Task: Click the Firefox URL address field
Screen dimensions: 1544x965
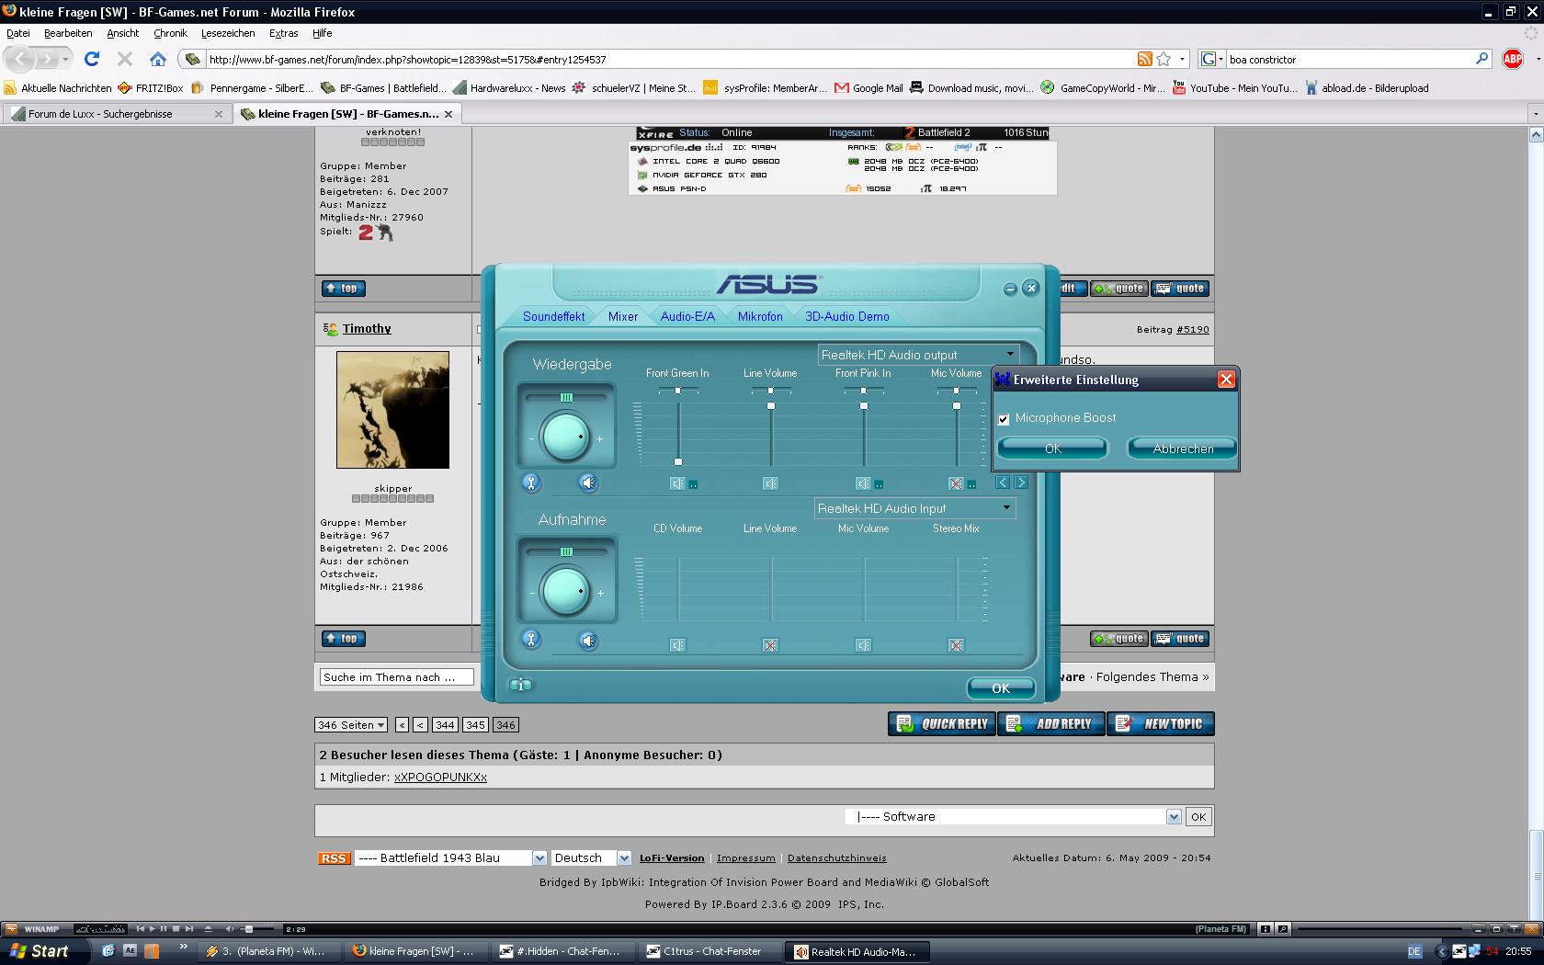Action: 671,59
